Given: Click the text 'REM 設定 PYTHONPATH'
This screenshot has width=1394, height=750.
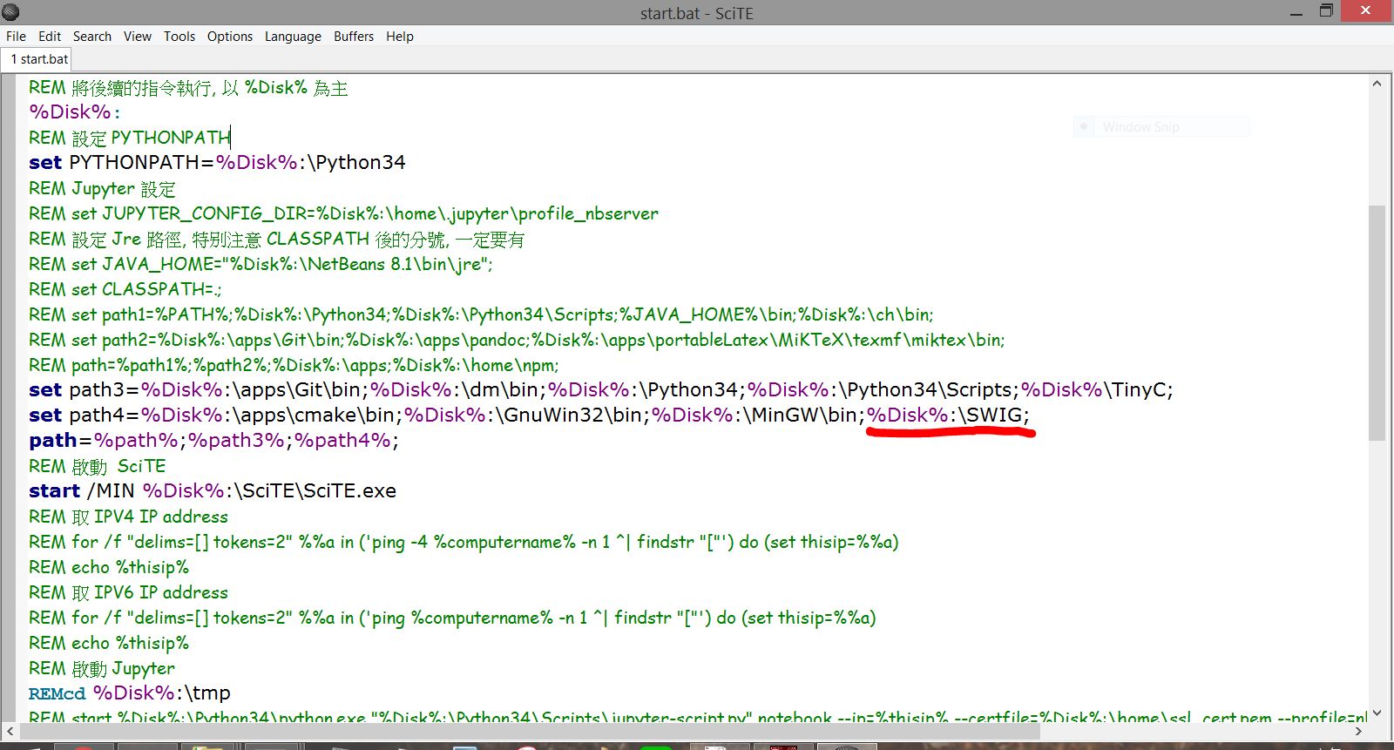Looking at the screenshot, I should pyautogui.click(x=129, y=138).
